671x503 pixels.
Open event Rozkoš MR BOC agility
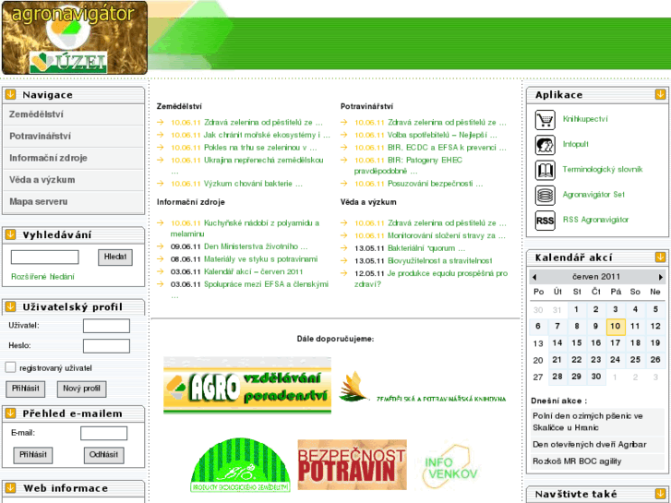597,461
